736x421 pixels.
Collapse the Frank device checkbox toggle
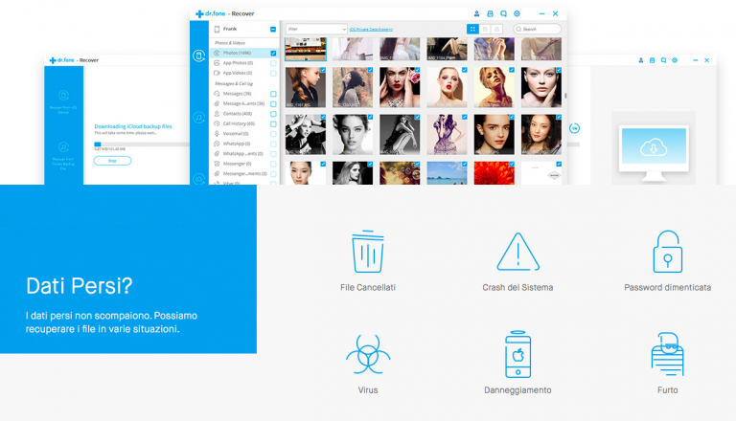tap(273, 30)
